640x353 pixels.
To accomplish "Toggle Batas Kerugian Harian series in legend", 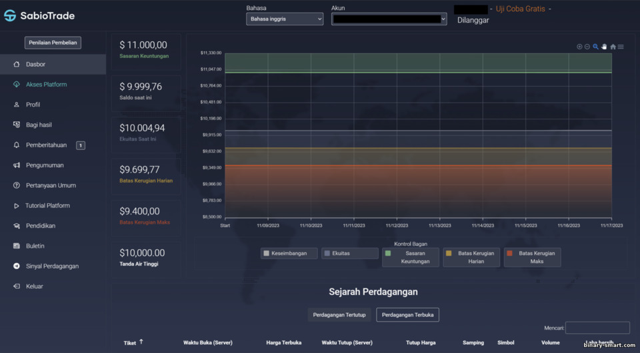I will (x=471, y=257).
